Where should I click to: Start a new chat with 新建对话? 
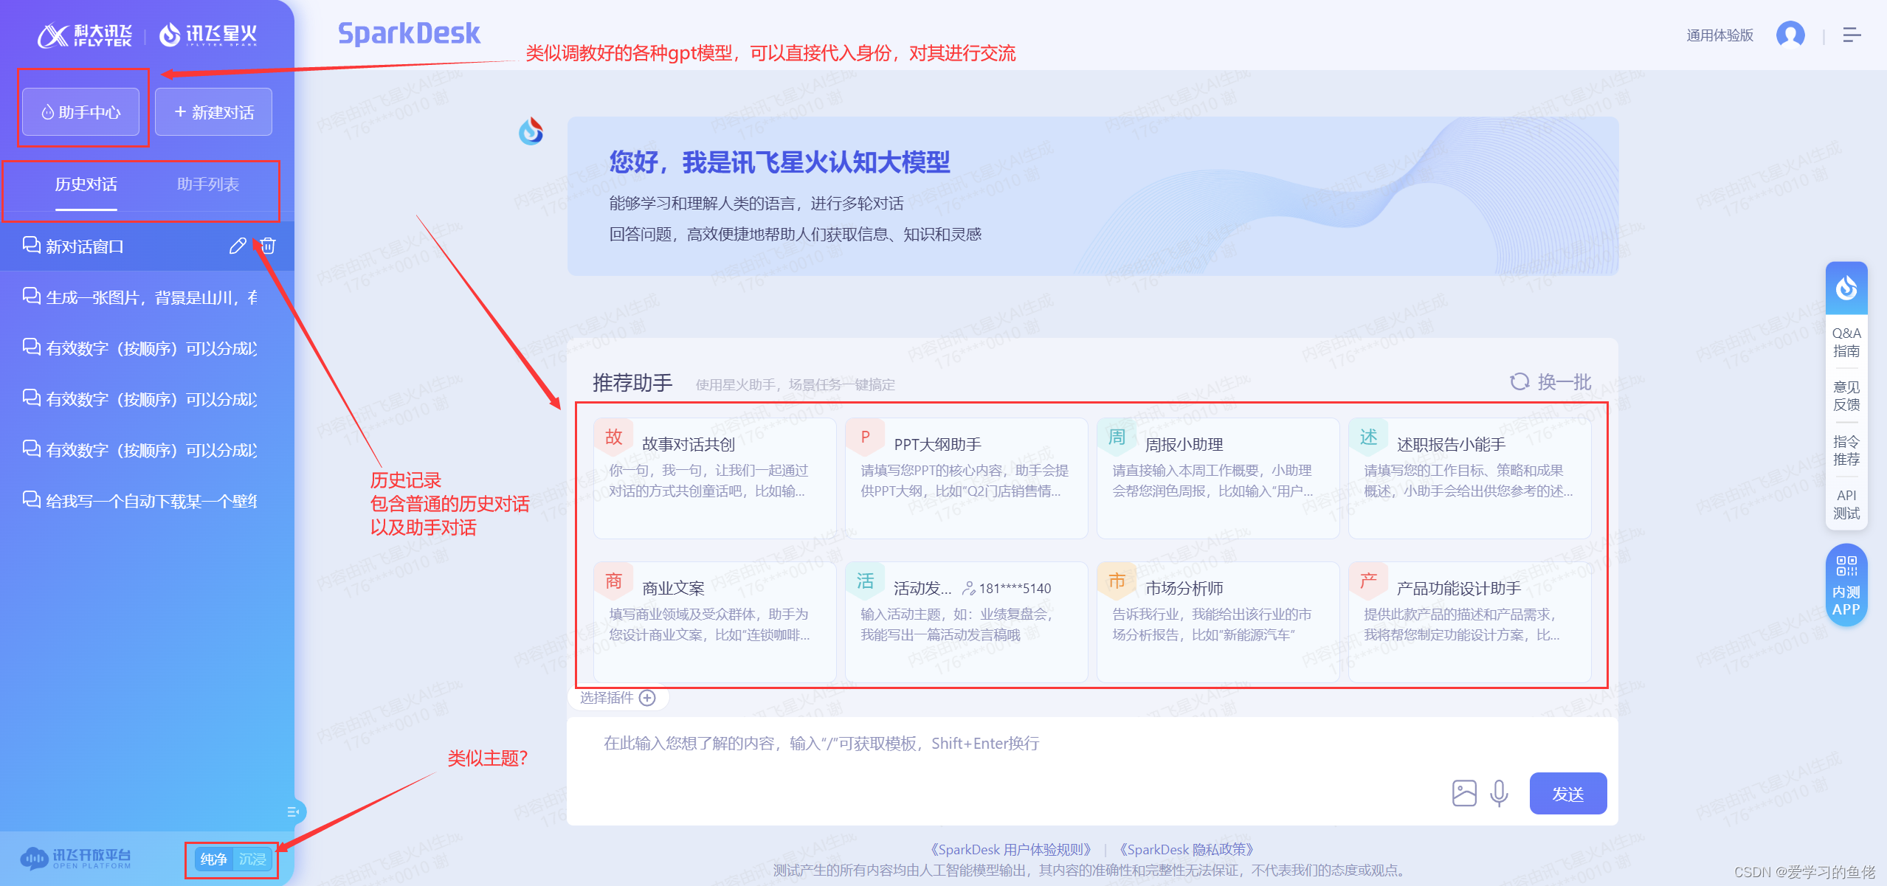pos(213,112)
